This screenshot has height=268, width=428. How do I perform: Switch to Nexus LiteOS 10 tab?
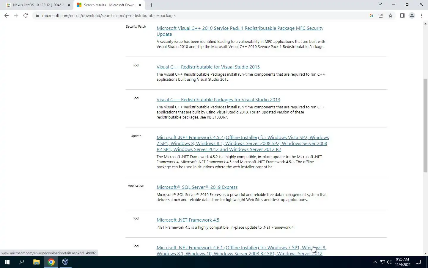[x=38, y=5]
